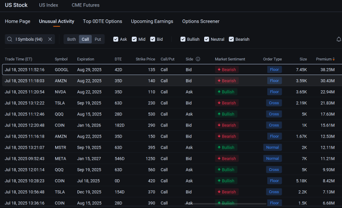
Task: Click trade time Jul 18, 2025 13:12:22
Action: coord(25,103)
